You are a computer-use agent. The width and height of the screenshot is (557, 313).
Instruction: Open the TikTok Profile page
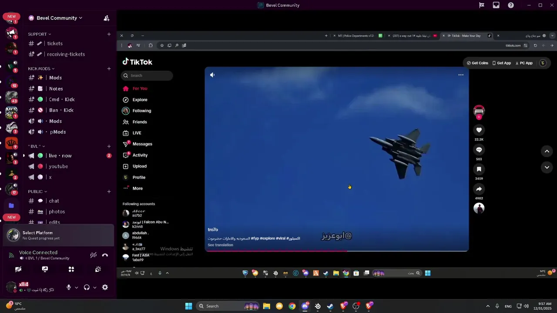(134, 177)
